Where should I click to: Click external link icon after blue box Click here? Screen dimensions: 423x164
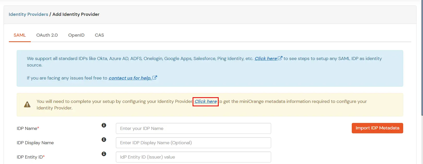coord(280,58)
